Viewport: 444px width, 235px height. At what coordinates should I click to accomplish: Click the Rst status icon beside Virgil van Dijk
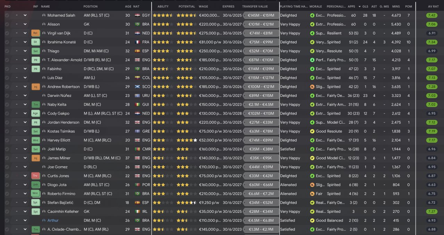(35, 33)
